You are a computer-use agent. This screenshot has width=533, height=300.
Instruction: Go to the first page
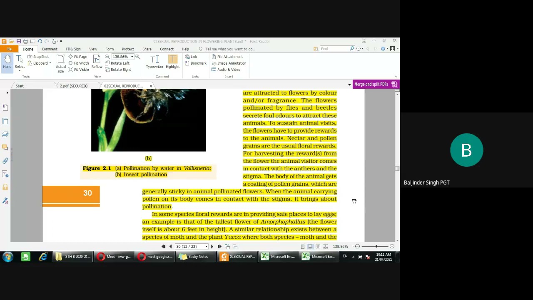tap(163, 246)
